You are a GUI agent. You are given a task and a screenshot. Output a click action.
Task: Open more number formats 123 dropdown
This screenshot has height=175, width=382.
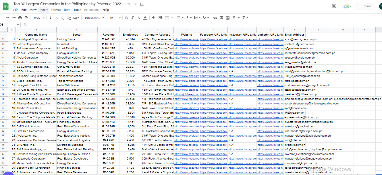pos(76,18)
